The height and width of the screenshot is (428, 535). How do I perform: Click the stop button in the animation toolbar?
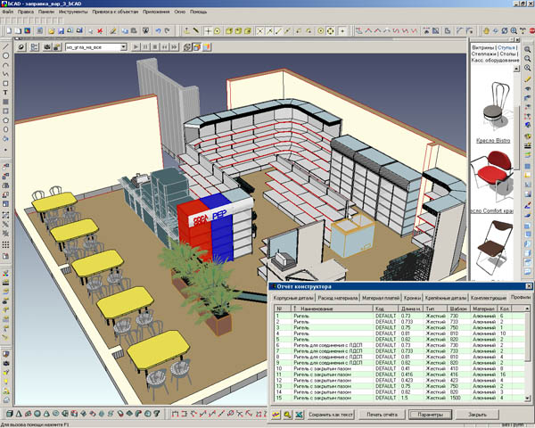[155, 47]
